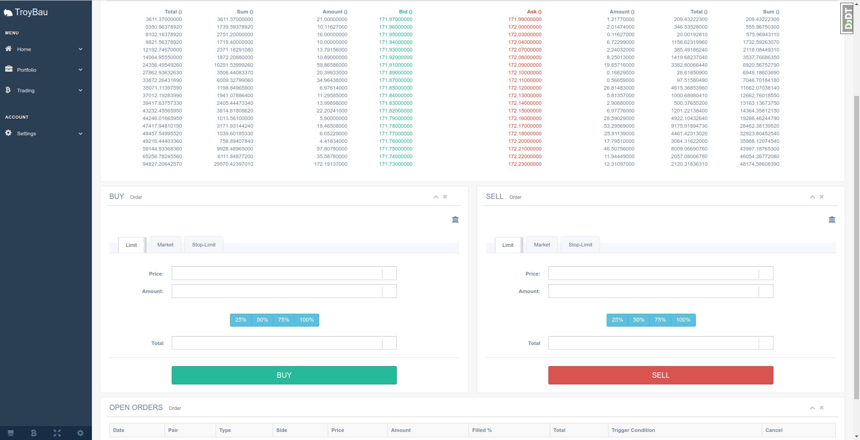This screenshot has width=860, height=440.
Task: Click bid price 171.73000000
Action: (x=396, y=164)
